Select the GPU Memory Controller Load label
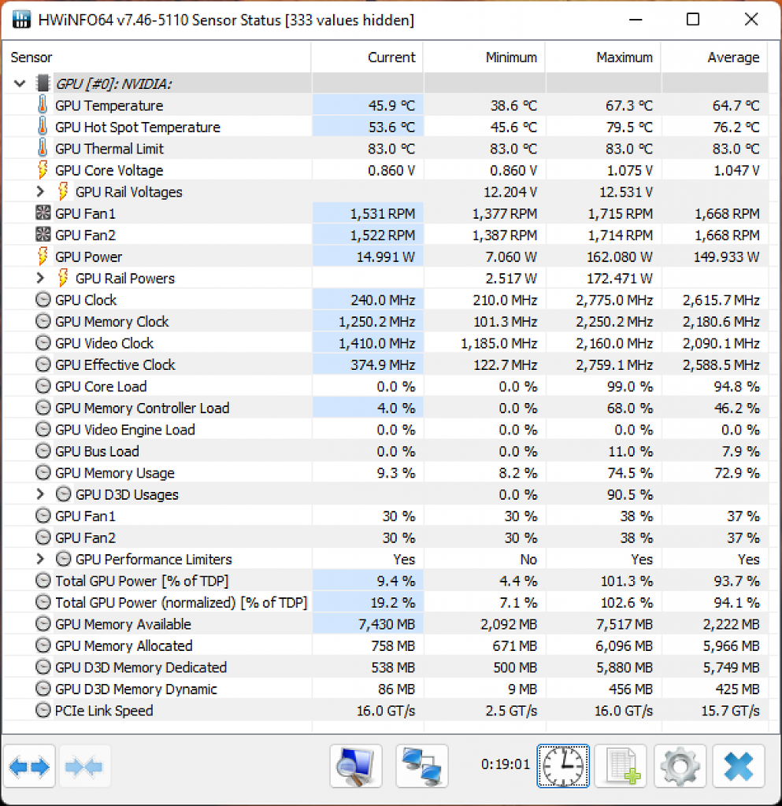 click(x=142, y=408)
